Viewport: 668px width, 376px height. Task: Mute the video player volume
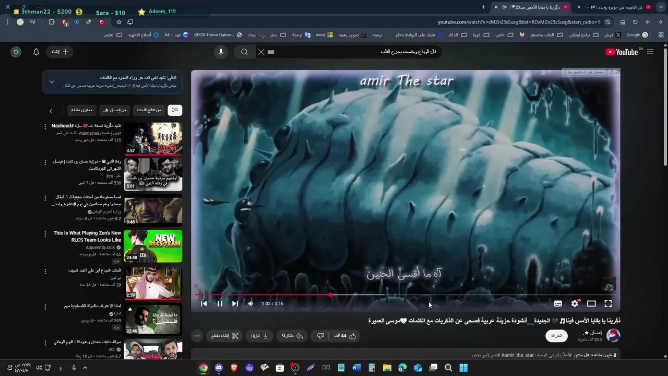(250, 303)
